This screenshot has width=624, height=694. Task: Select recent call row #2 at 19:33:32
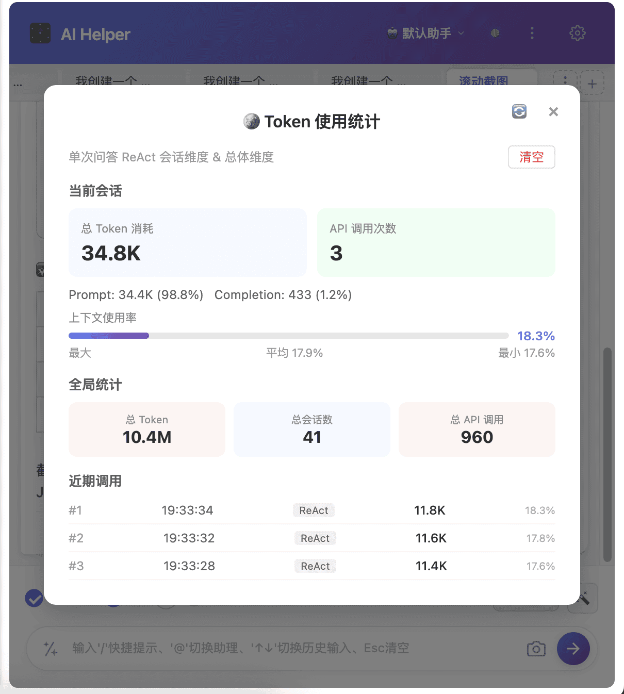click(312, 538)
